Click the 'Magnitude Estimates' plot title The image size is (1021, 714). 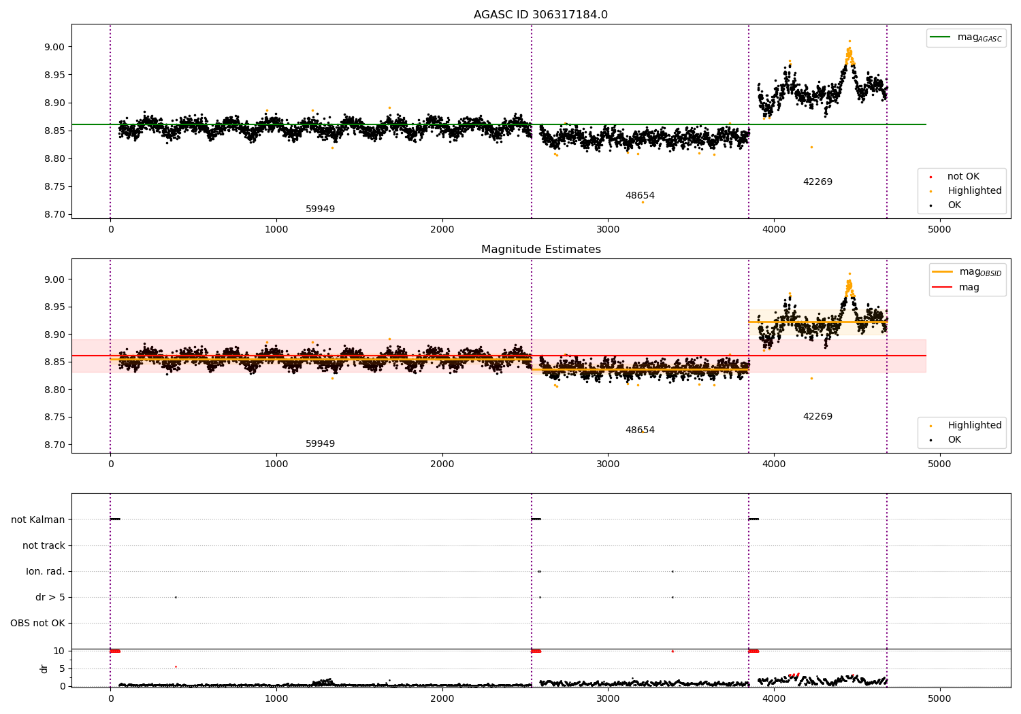click(540, 250)
